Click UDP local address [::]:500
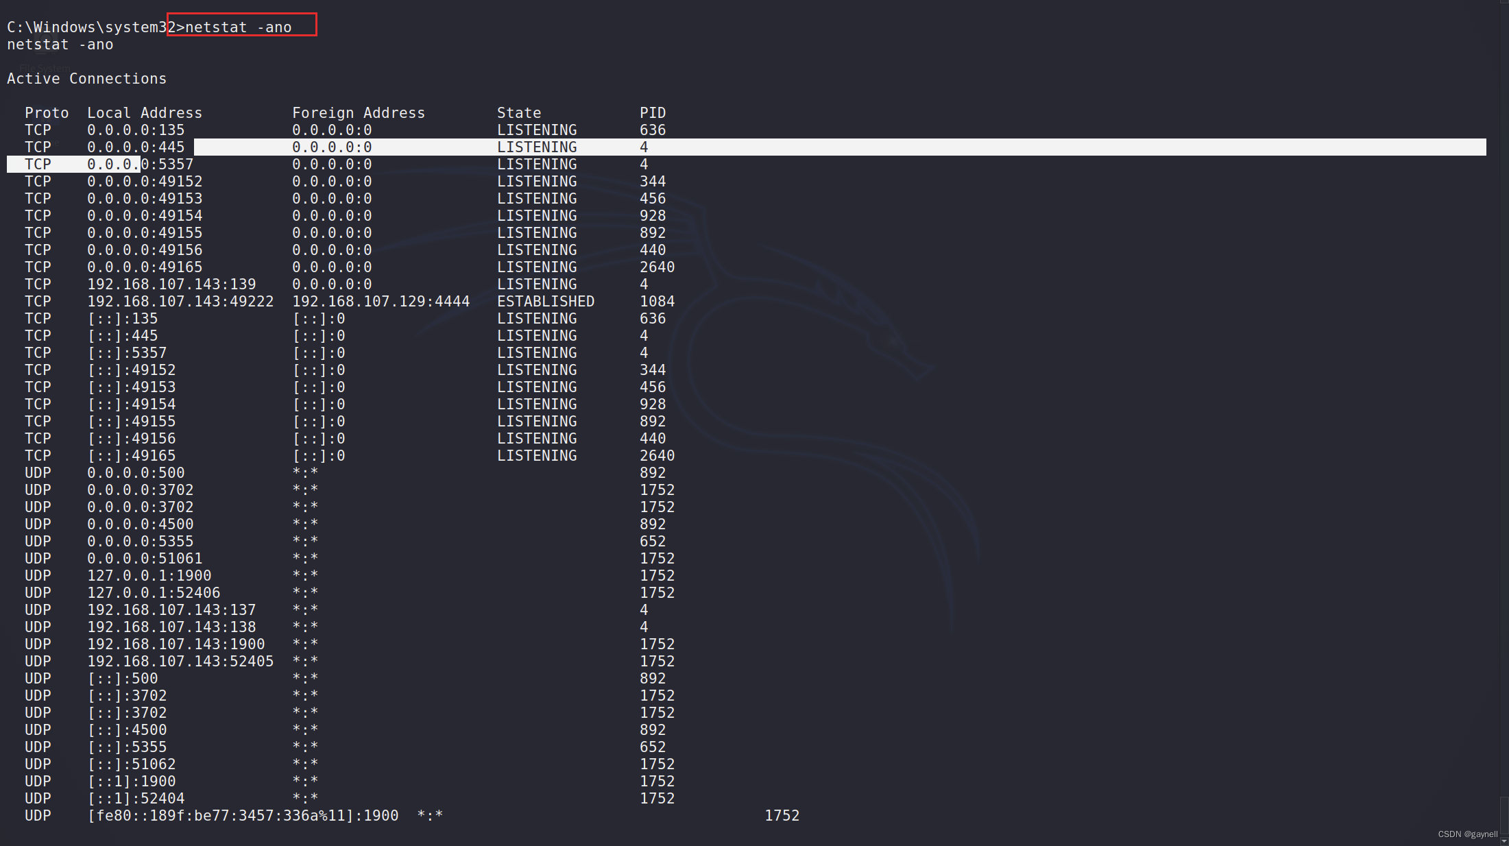 (x=123, y=679)
